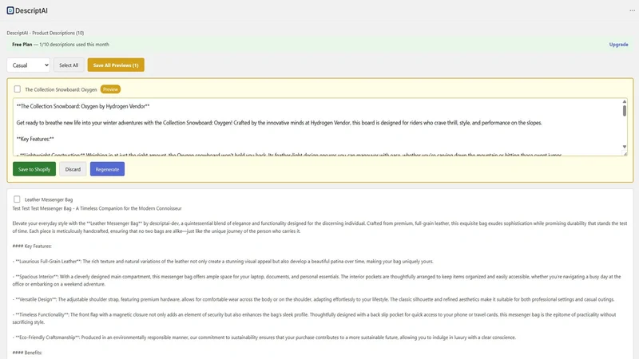This screenshot has height=359, width=639.
Task: Click Save to Shopify button
Action: point(34,169)
